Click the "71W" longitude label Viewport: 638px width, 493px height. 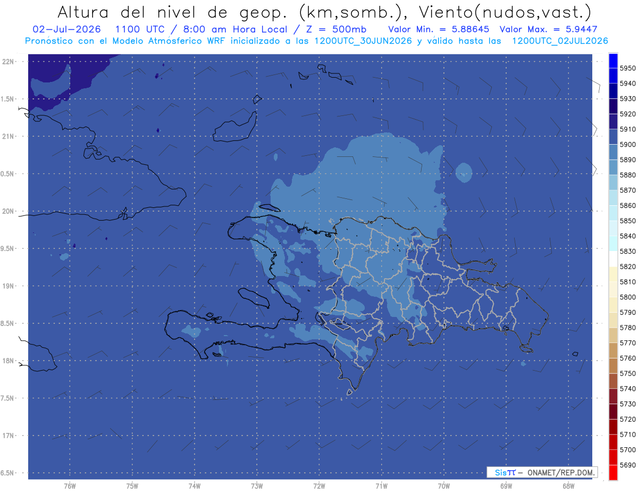pos(381,486)
